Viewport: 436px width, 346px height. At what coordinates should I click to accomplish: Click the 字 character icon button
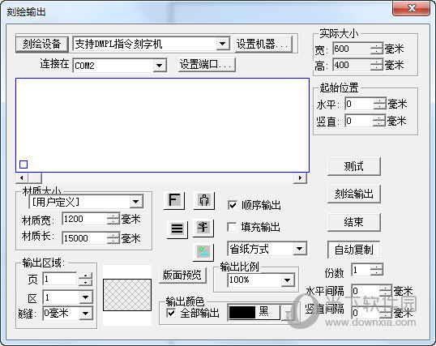click(203, 228)
